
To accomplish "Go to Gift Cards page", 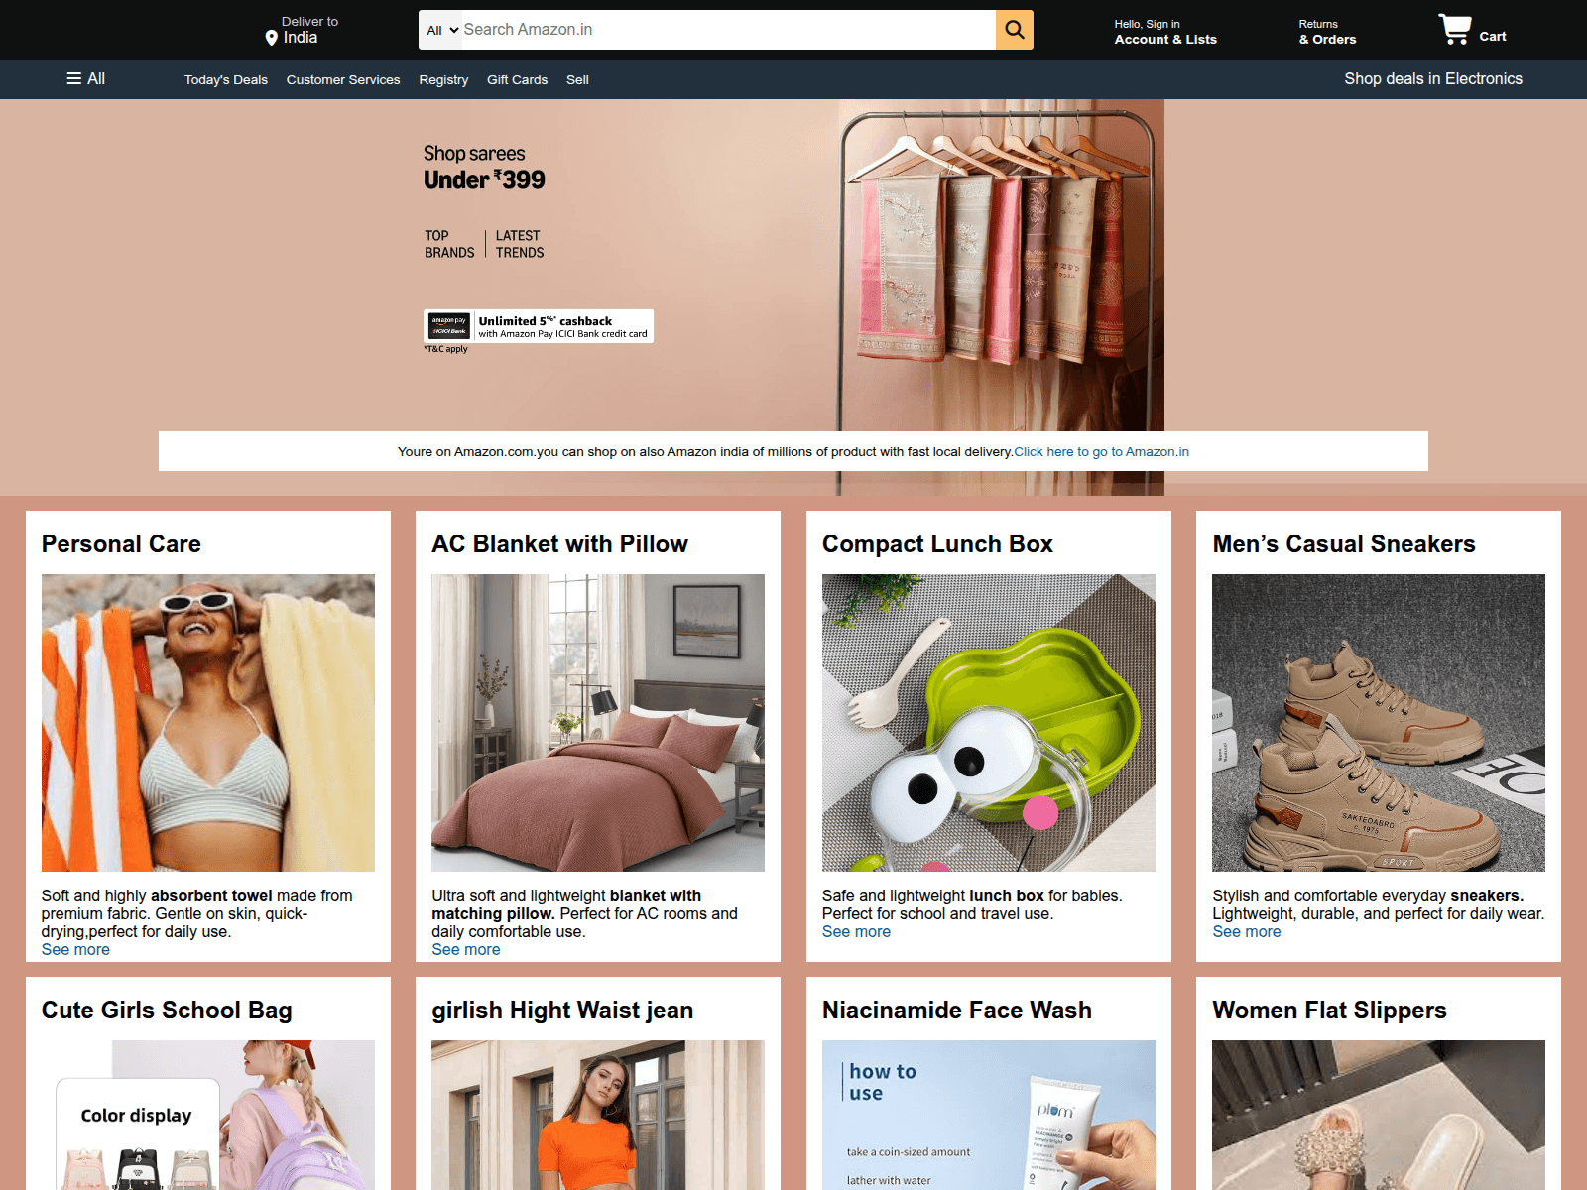I will 517,80.
